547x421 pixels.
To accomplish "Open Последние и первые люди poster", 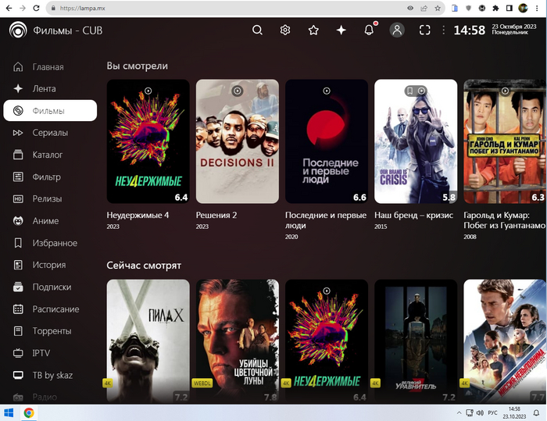I will click(327, 141).
